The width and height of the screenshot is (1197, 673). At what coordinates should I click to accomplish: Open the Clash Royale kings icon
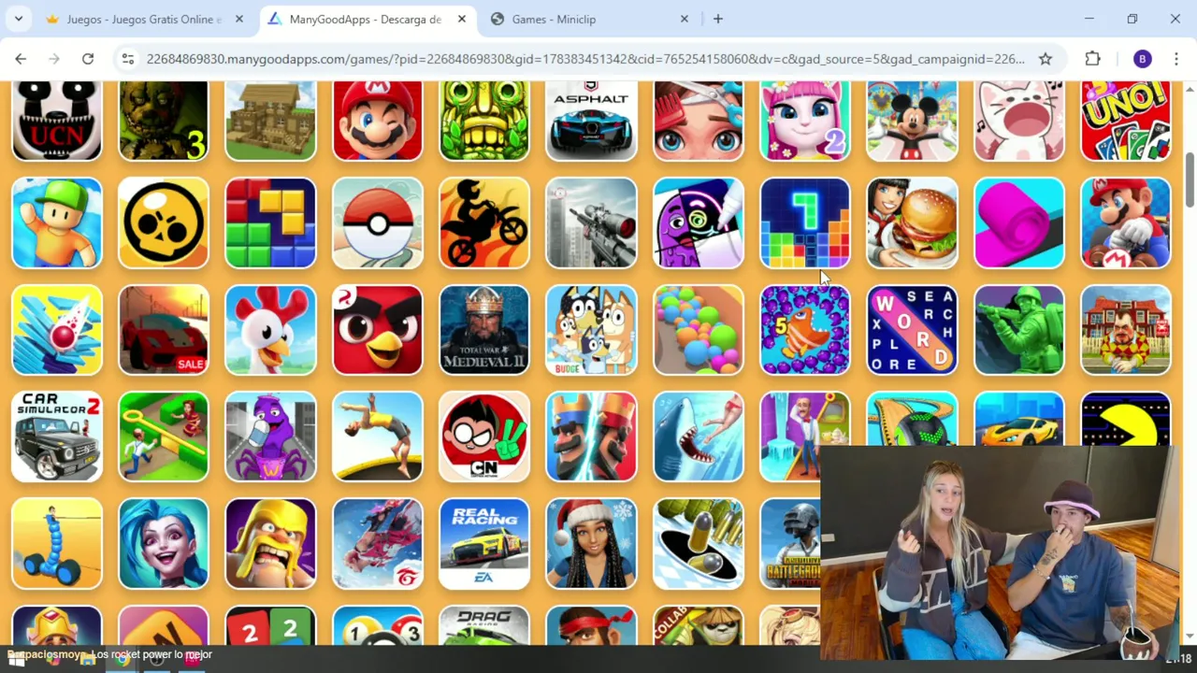[x=591, y=437]
